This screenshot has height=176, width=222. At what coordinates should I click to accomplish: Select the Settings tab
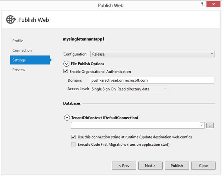pyautogui.click(x=19, y=60)
